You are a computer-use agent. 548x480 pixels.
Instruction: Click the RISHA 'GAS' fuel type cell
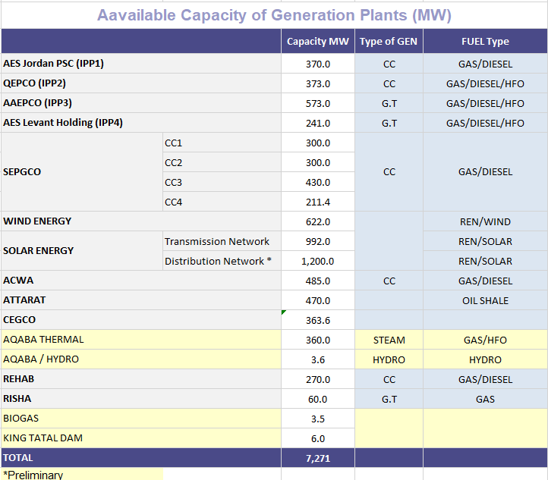(x=485, y=399)
